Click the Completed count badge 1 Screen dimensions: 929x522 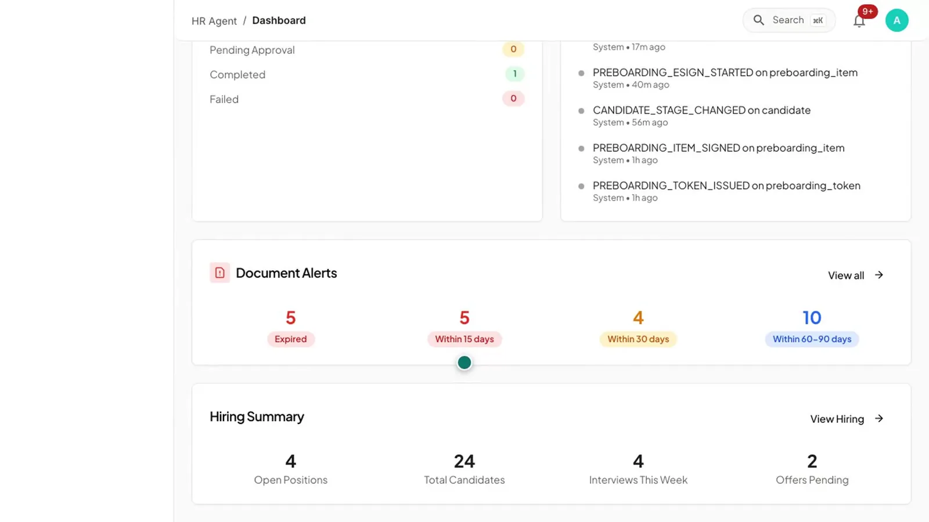tap(514, 74)
